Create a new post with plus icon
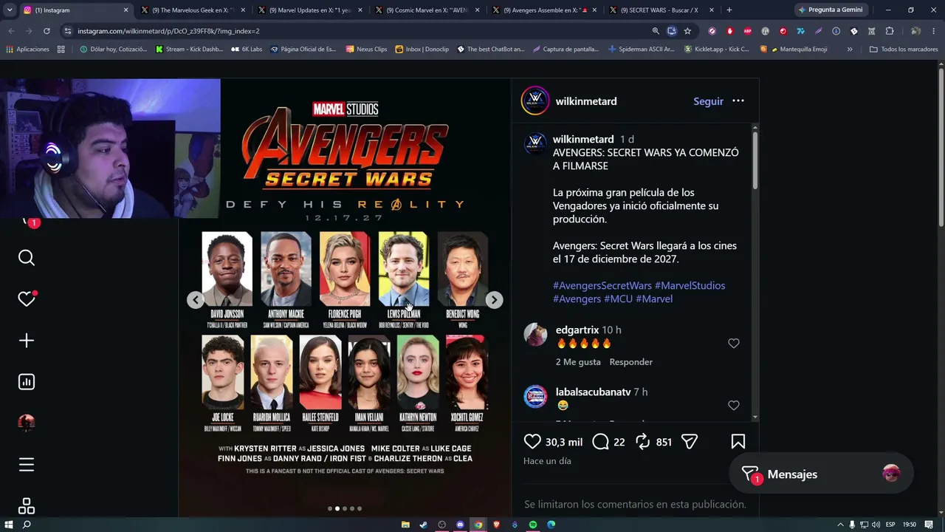The width and height of the screenshot is (945, 532). pos(27,341)
